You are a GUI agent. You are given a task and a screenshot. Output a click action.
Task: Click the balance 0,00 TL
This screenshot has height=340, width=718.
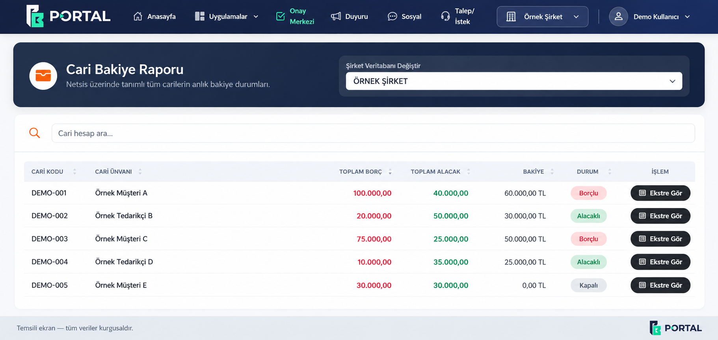tap(534, 285)
